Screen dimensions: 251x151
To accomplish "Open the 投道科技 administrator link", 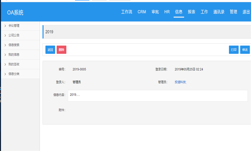I will pyautogui.click(x=180, y=82).
